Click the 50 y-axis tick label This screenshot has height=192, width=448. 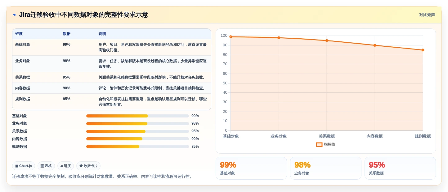coord(225,83)
